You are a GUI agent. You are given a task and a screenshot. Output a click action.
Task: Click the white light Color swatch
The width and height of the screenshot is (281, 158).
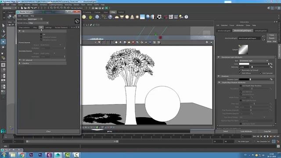pyautogui.click(x=244, y=64)
